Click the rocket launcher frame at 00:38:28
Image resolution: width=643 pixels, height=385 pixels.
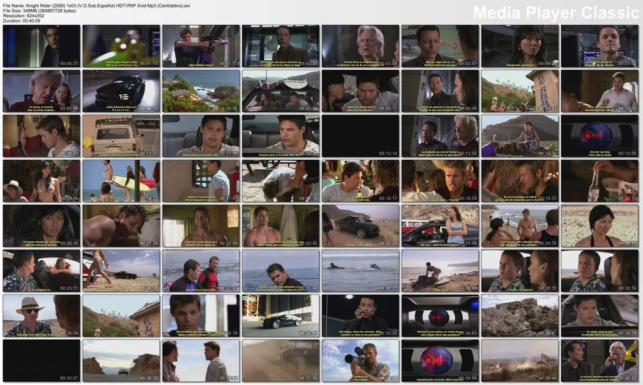360,361
